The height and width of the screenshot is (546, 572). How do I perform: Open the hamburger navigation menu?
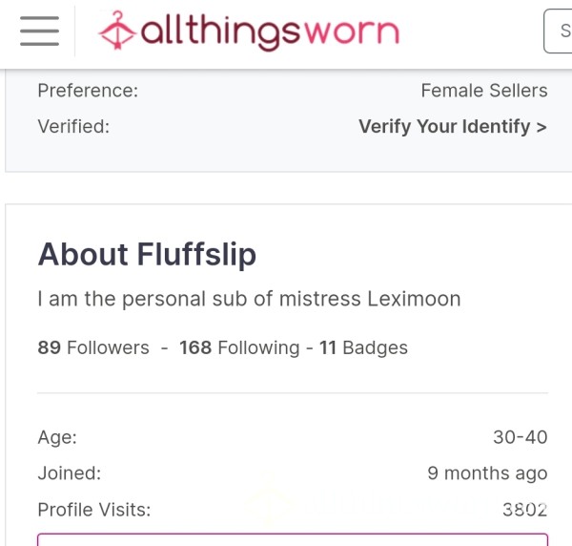tap(39, 31)
